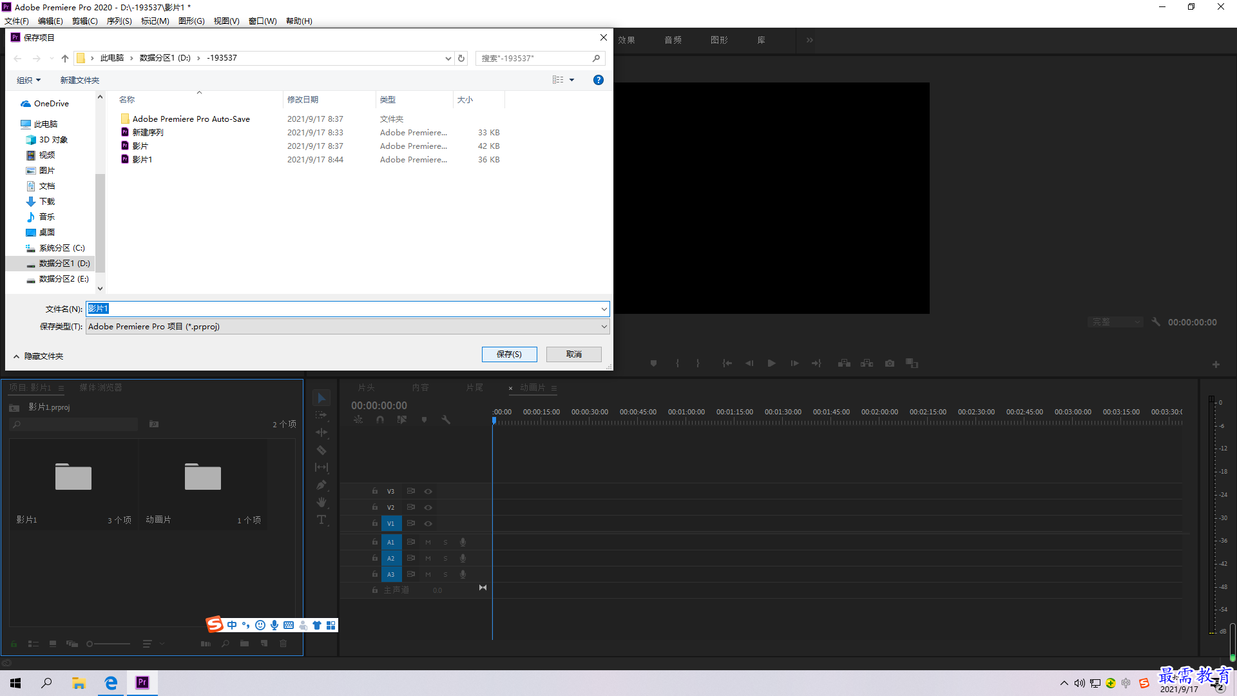Viewport: 1237px width, 696px height.
Task: Click the navigation pane vertical scrollbar
Action: (x=100, y=222)
